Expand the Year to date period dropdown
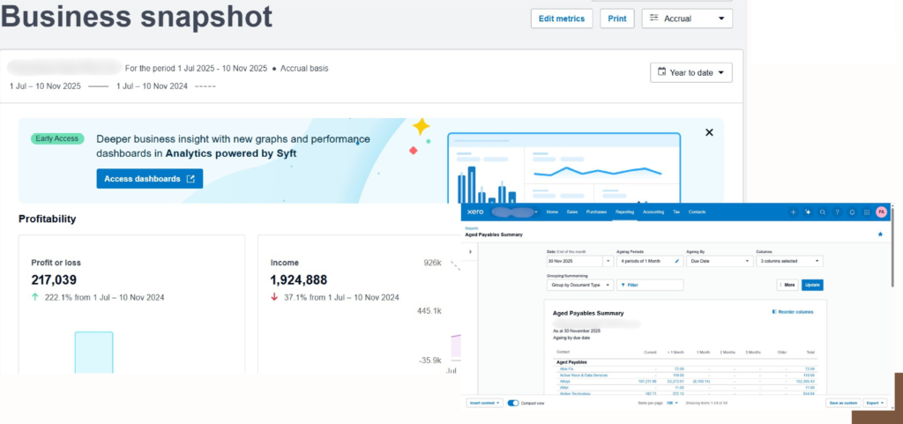 690,72
